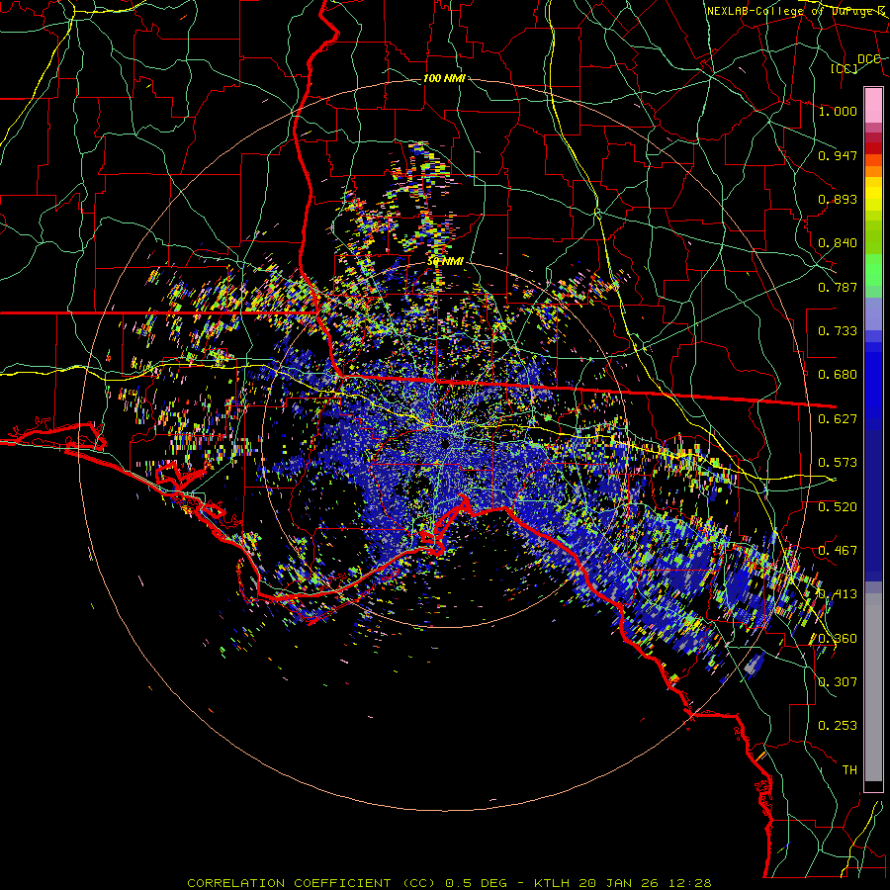
Task: Click the TH threshold label on colorbar
Action: [849, 770]
